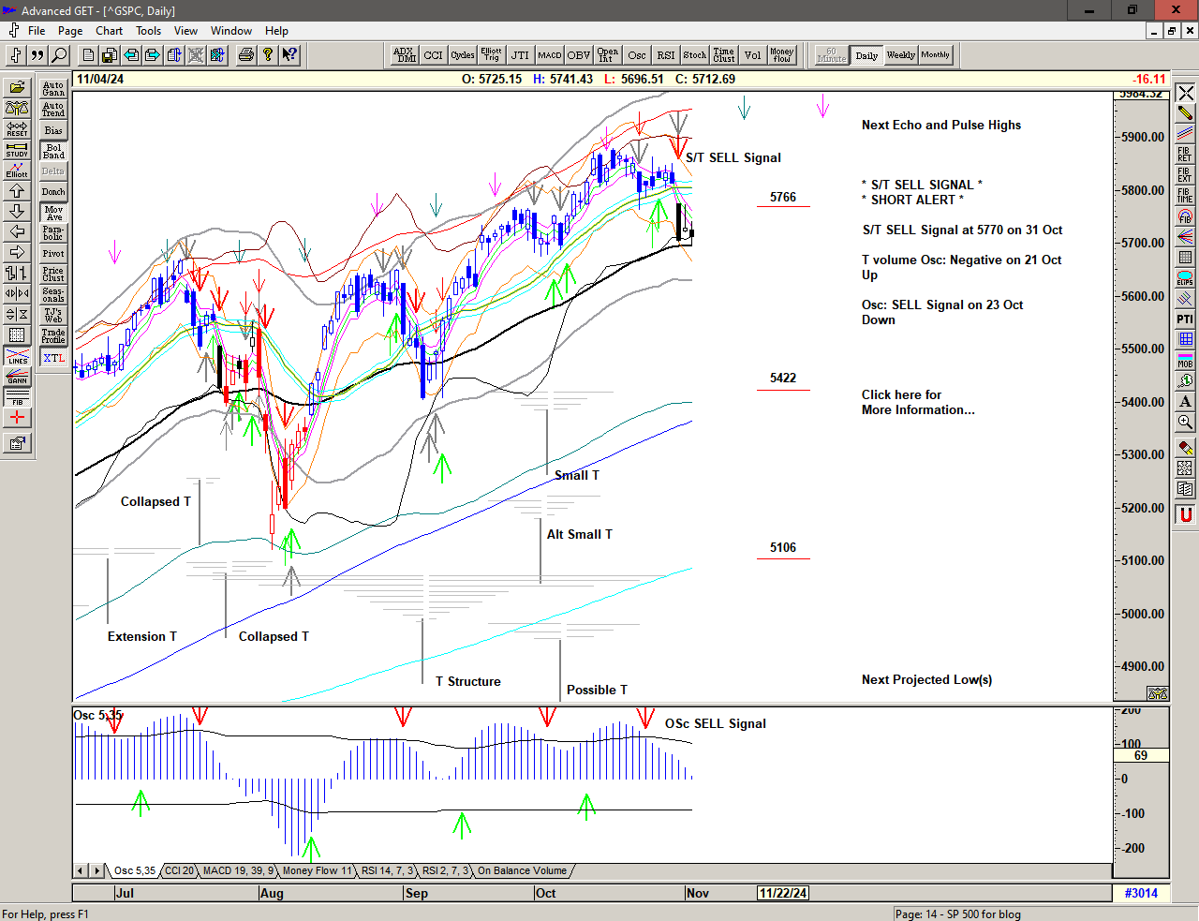
Task: Choose the text annotation A tool
Action: click(1185, 401)
